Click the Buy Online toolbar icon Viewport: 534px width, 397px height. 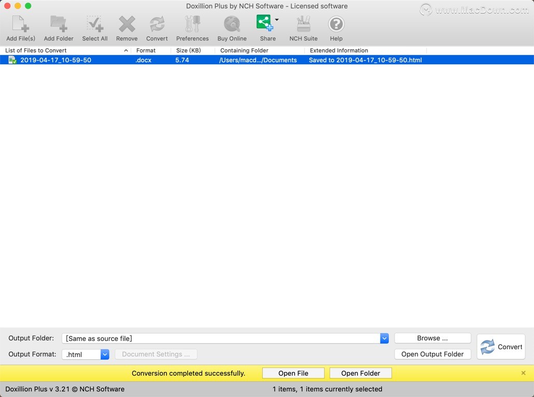tap(232, 24)
